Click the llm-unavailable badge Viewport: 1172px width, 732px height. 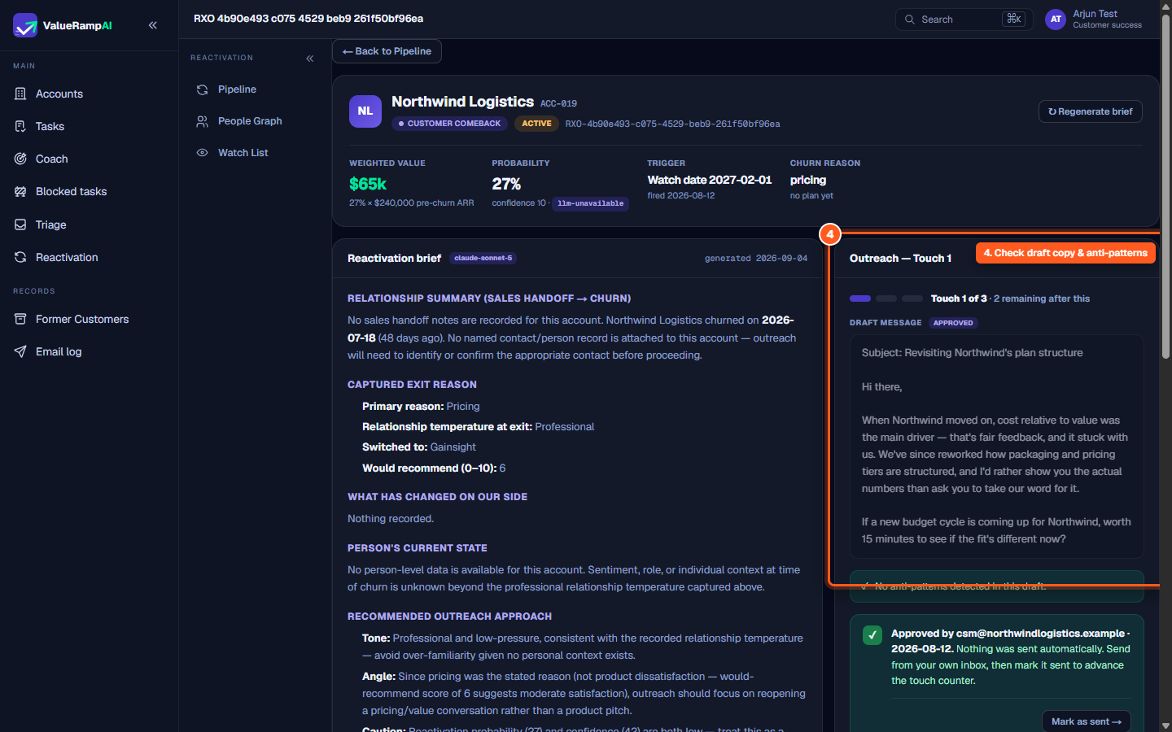pos(590,203)
